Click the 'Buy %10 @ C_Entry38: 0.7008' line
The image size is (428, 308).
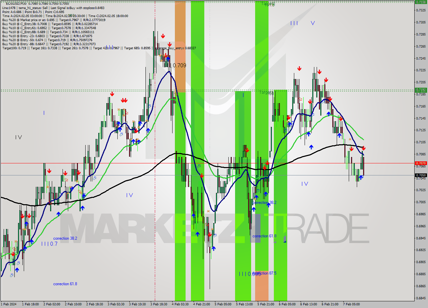point(50,24)
